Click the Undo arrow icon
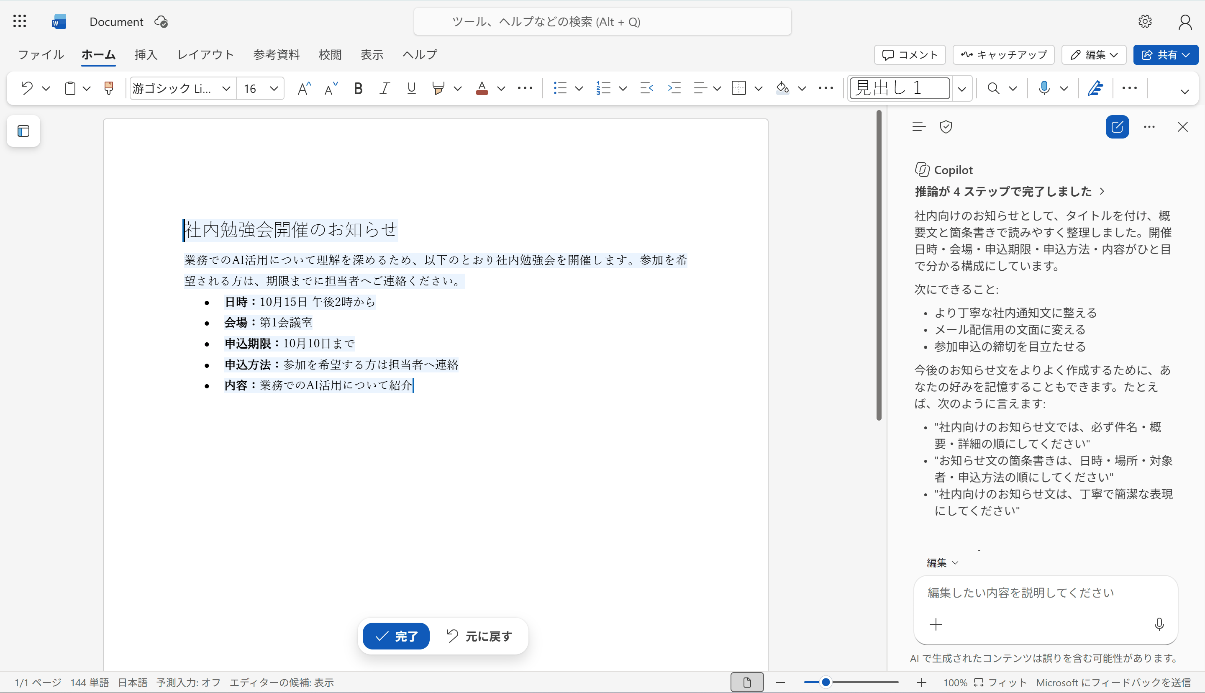This screenshot has height=693, width=1205. pyautogui.click(x=27, y=88)
